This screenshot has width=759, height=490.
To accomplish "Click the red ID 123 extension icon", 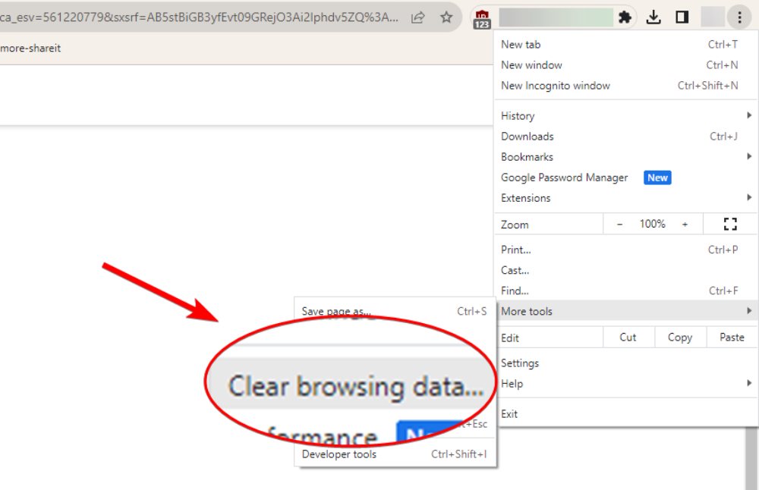I will [x=482, y=18].
